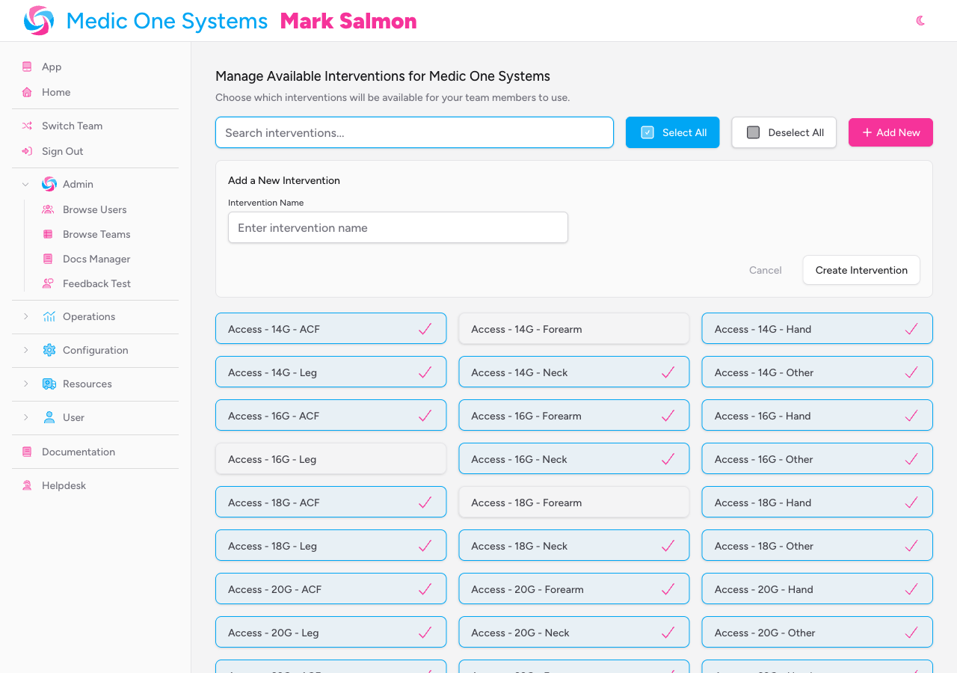This screenshot has height=673, width=957.
Task: Click the Cancel link in the new intervention form
Action: pyautogui.click(x=765, y=270)
